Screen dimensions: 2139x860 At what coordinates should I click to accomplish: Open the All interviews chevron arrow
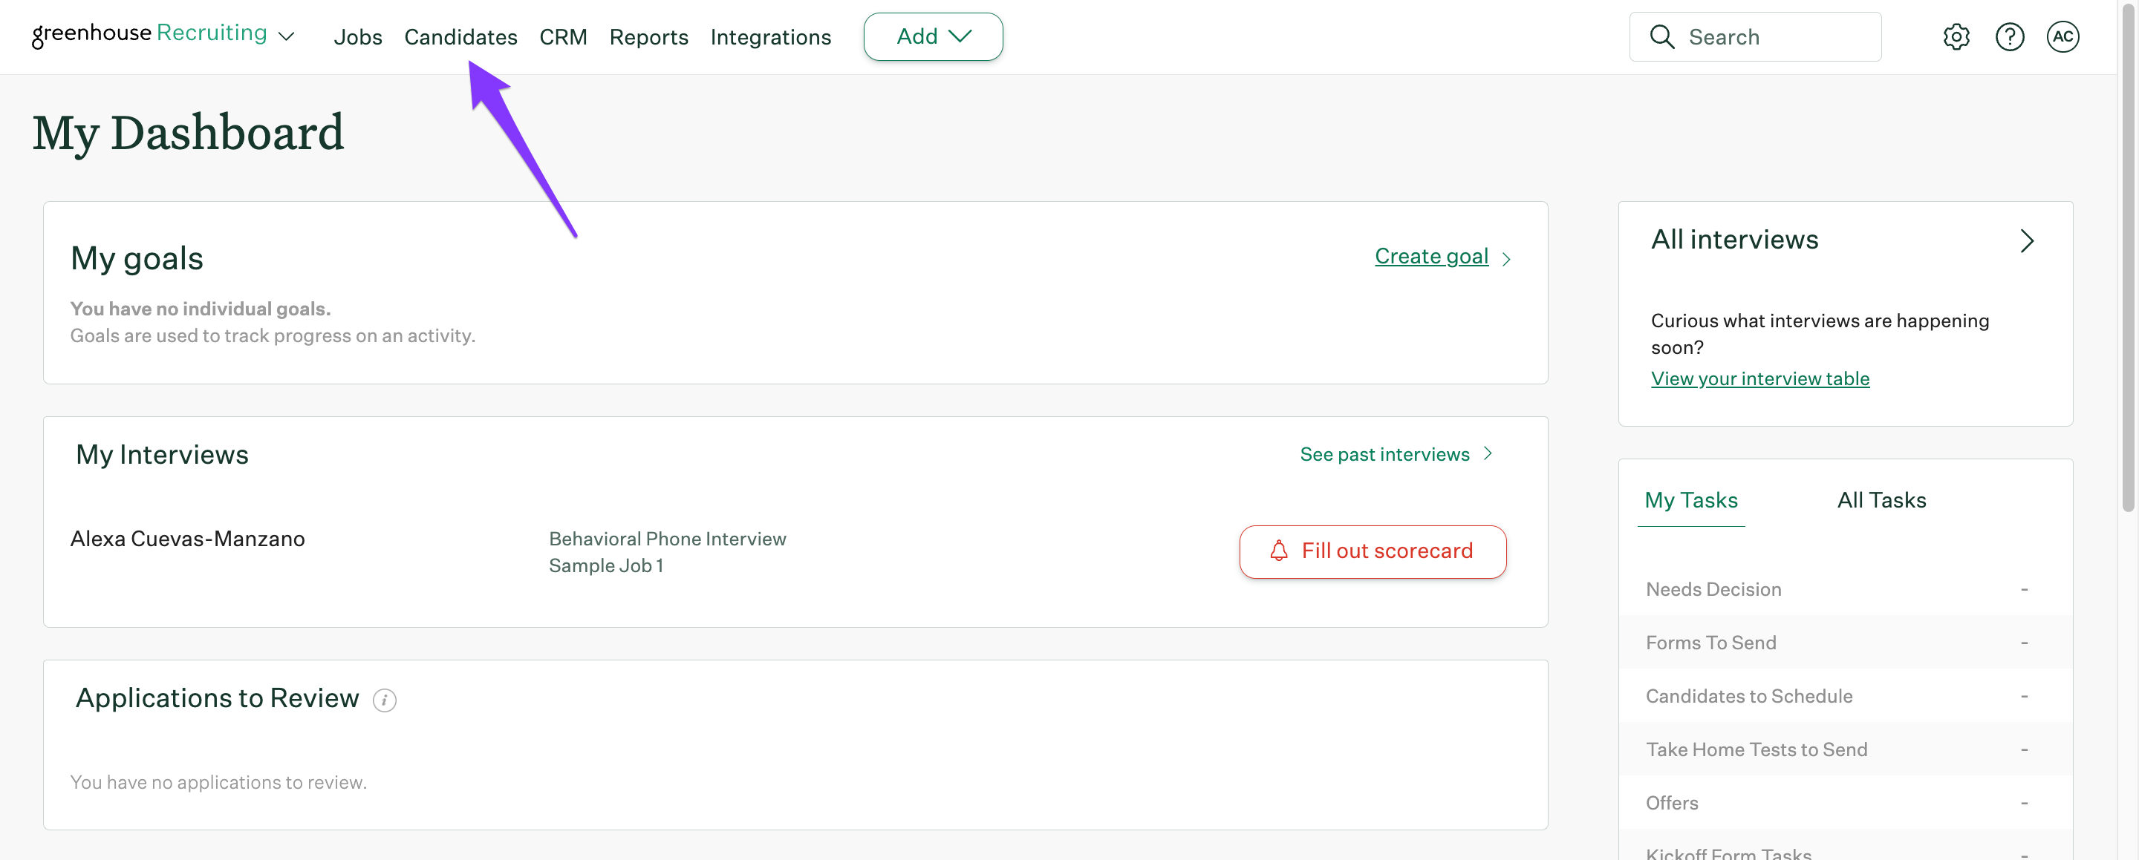point(2026,240)
